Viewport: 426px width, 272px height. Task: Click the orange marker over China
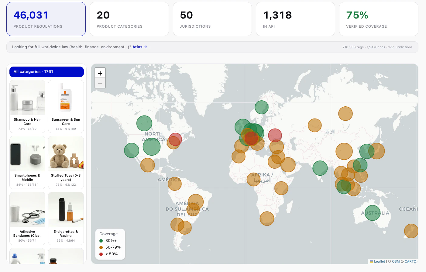(344, 151)
